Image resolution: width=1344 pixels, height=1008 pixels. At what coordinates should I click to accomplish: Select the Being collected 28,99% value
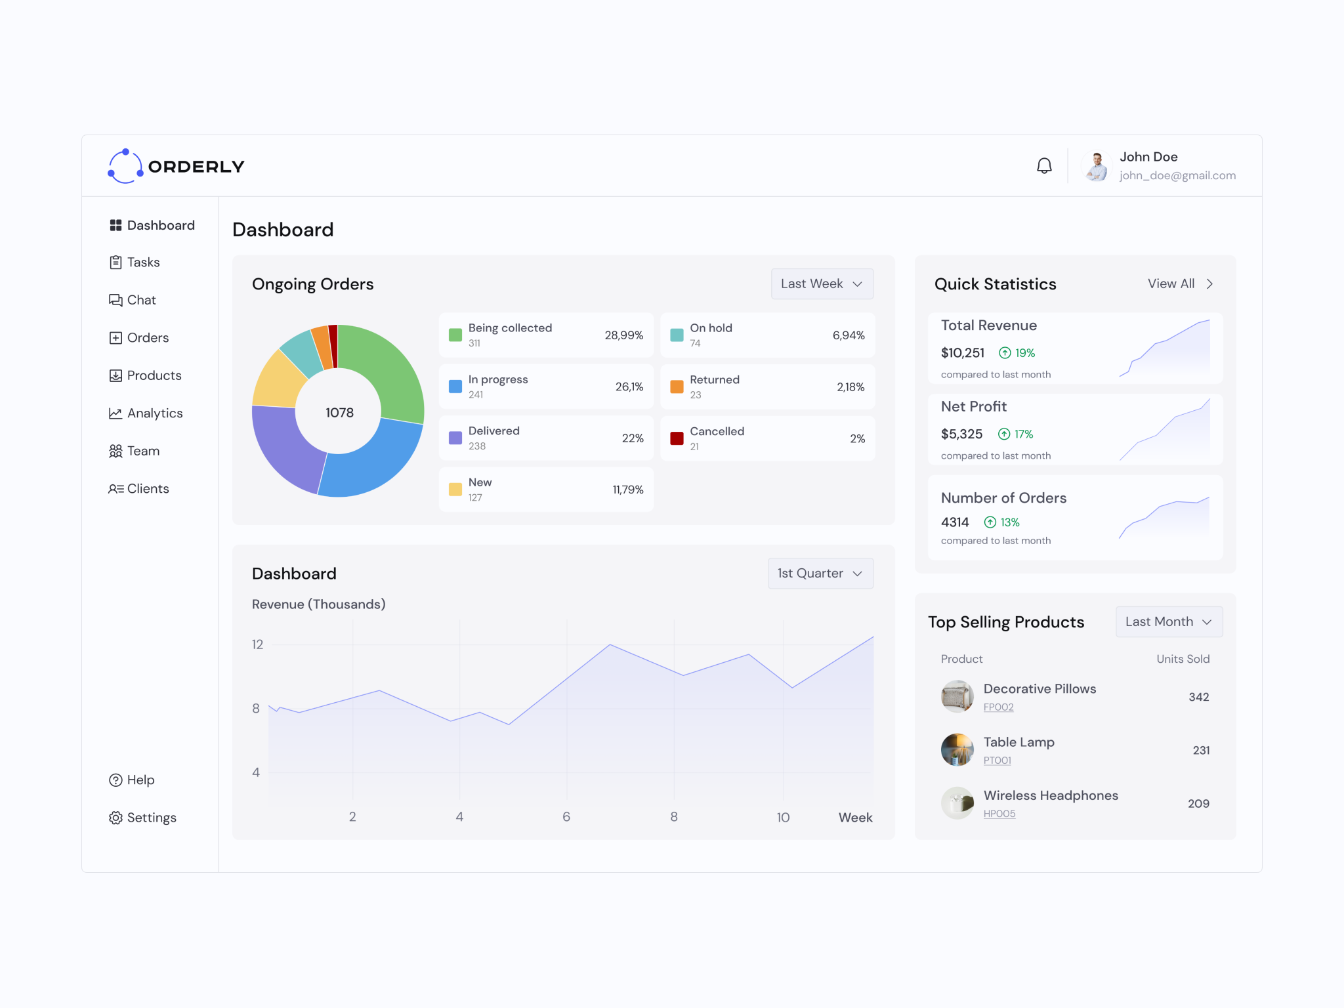tap(623, 335)
